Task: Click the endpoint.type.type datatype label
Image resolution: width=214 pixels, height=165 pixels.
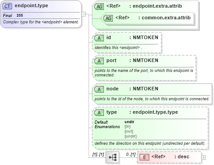Action: (x=155, y=112)
